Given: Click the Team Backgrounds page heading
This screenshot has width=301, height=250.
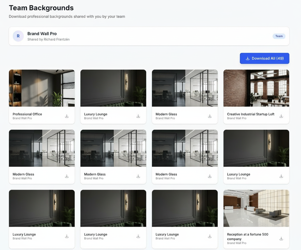Looking at the screenshot, I should (41, 8).
